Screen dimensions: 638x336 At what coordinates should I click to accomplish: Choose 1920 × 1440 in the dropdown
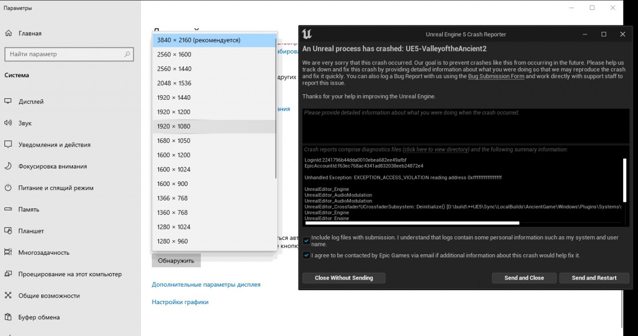click(214, 98)
